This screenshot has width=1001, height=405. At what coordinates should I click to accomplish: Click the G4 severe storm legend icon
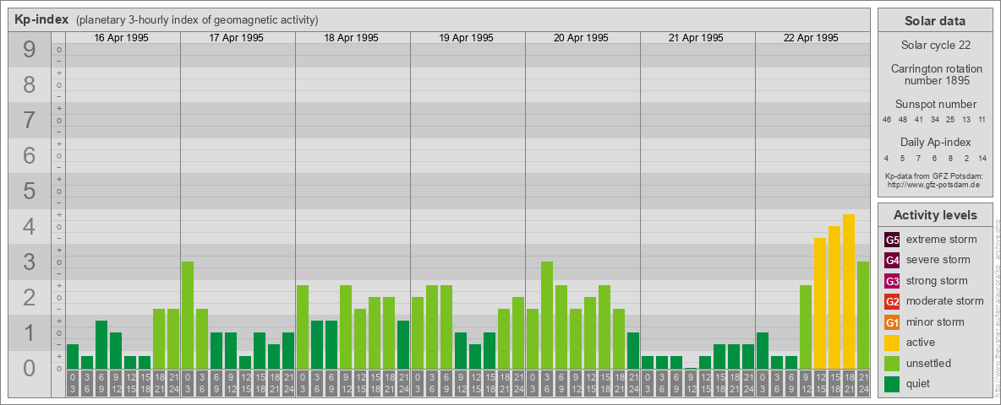[892, 261]
